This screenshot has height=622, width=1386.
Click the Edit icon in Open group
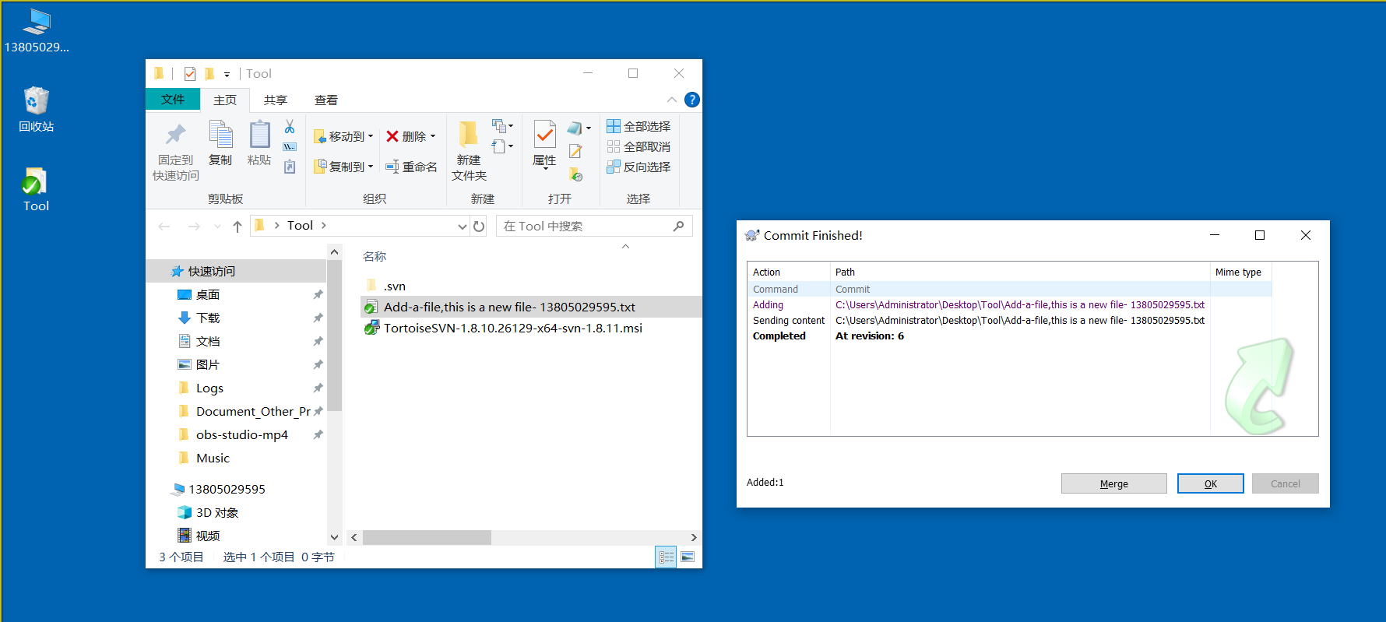click(x=575, y=151)
